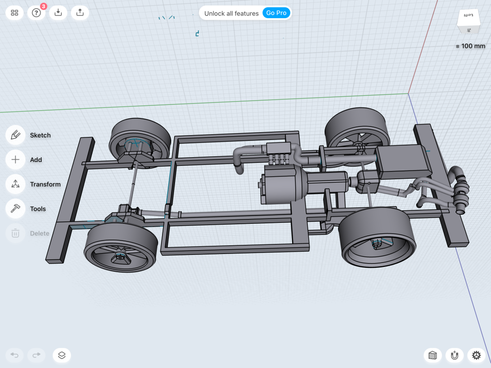Open the designs grid view
The height and width of the screenshot is (368, 491).
pos(15,13)
